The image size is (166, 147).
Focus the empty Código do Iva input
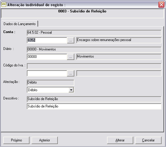tap(47, 73)
